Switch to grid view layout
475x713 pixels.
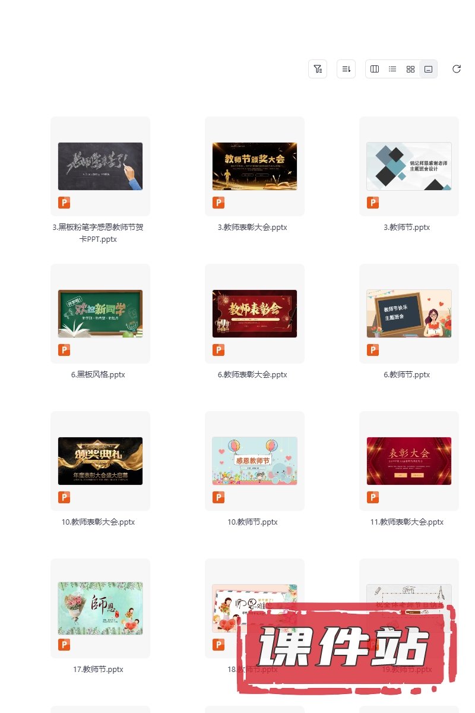point(410,69)
